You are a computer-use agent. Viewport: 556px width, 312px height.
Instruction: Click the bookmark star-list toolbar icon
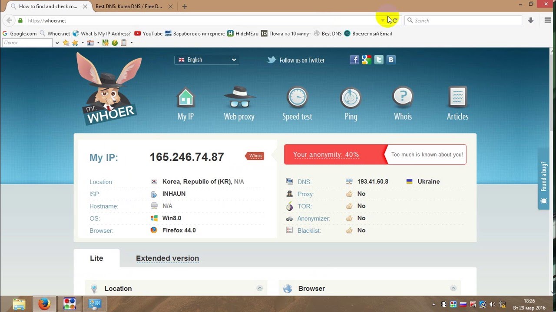point(66,43)
